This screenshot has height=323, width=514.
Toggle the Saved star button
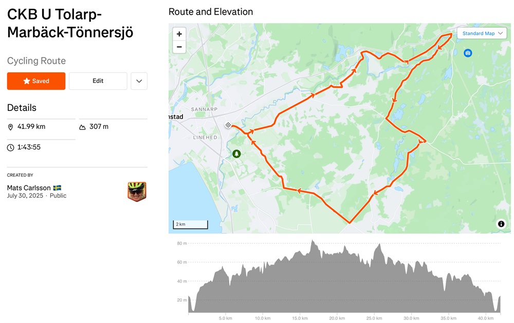click(x=36, y=81)
